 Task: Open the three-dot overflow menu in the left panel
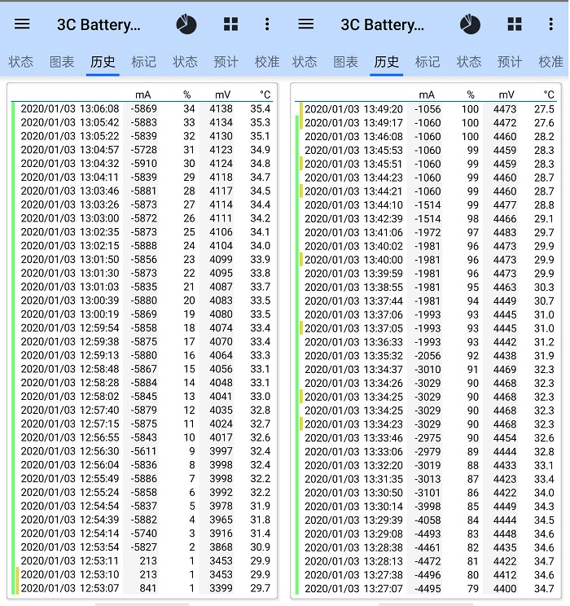267,24
